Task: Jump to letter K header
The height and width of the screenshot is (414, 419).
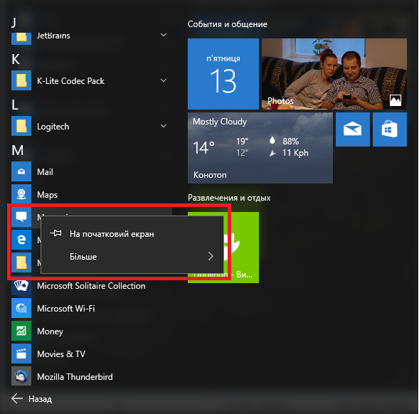Action: (16, 59)
